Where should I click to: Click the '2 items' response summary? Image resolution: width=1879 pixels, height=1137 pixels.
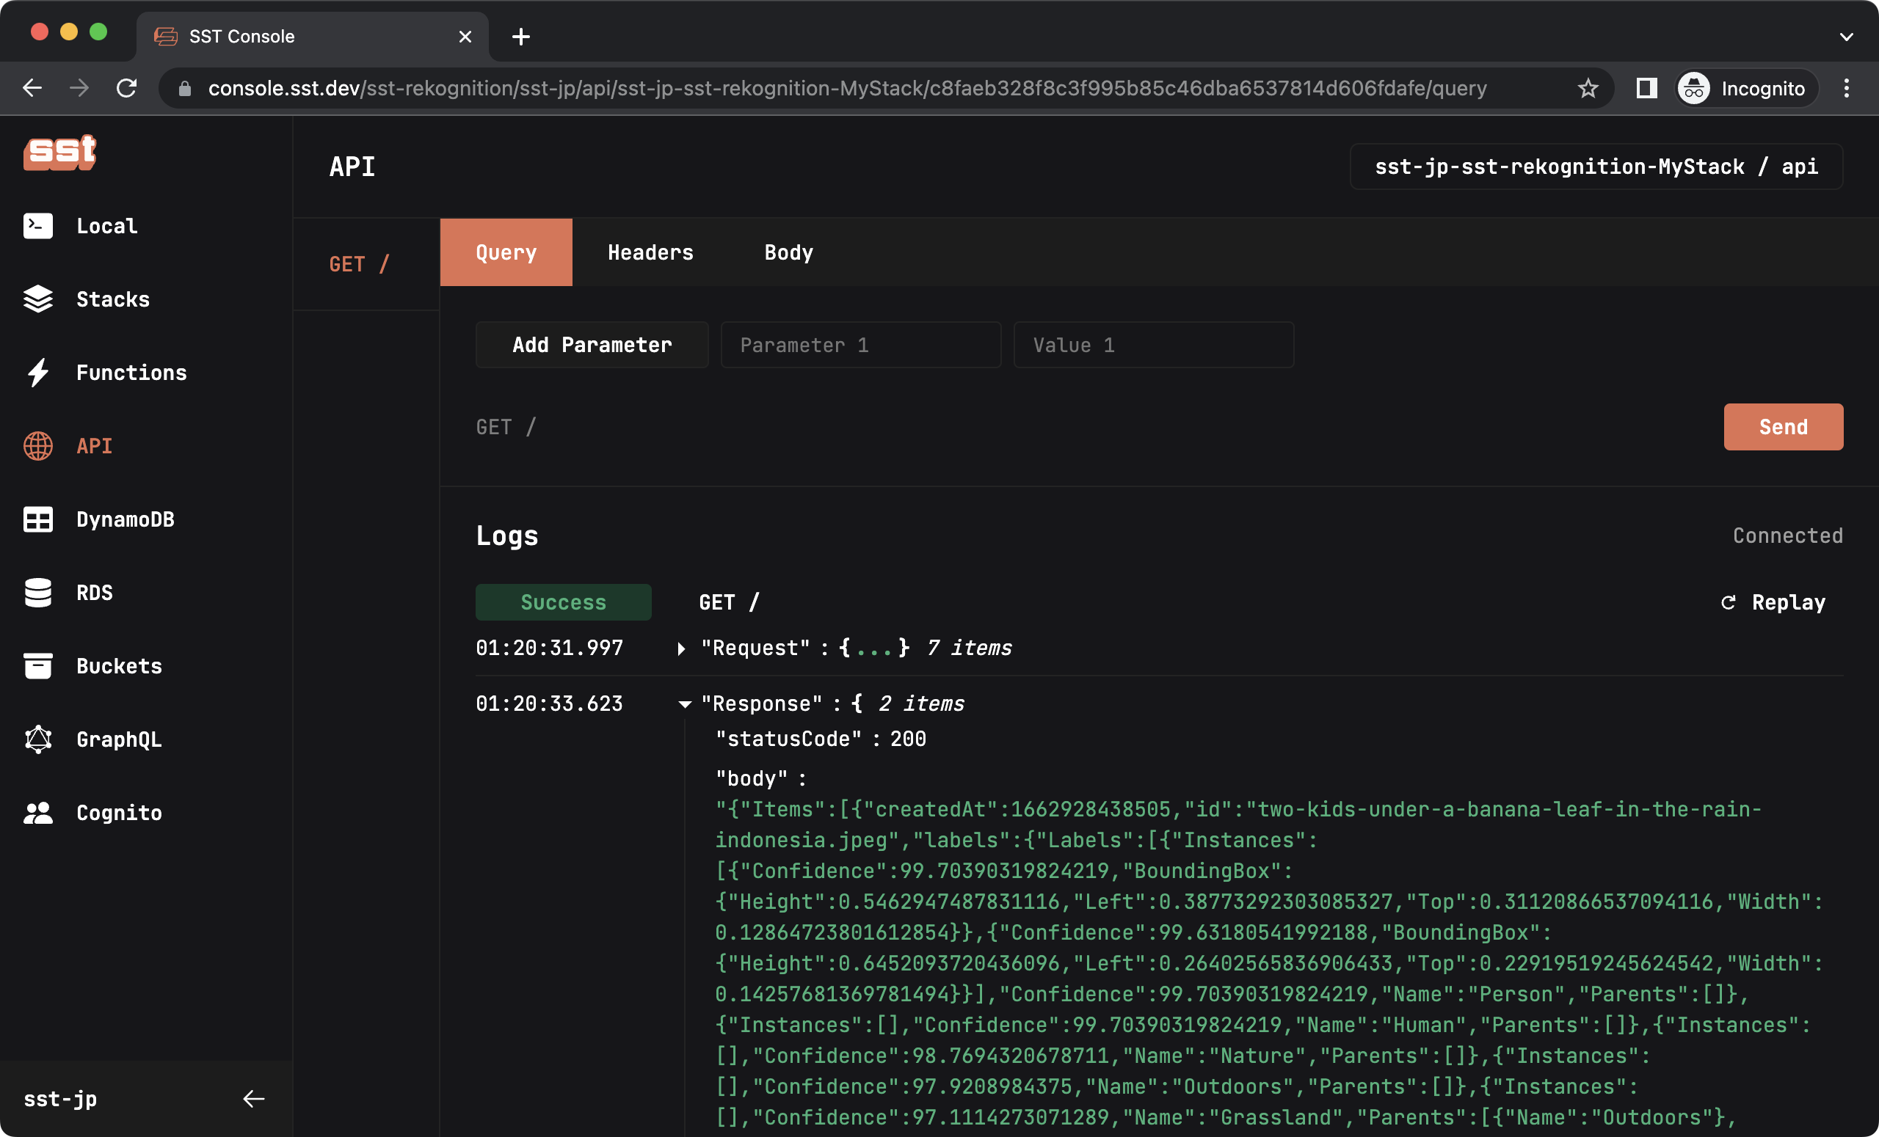pos(921,704)
